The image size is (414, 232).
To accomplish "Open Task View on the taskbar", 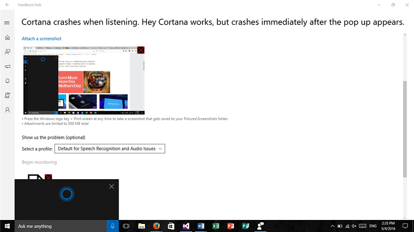I will (x=126, y=226).
